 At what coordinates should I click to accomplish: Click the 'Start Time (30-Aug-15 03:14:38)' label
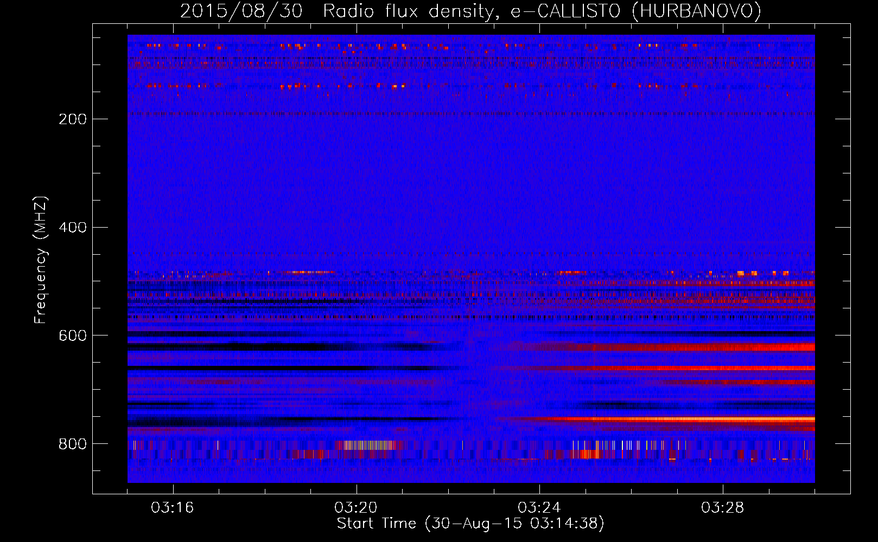click(x=470, y=524)
